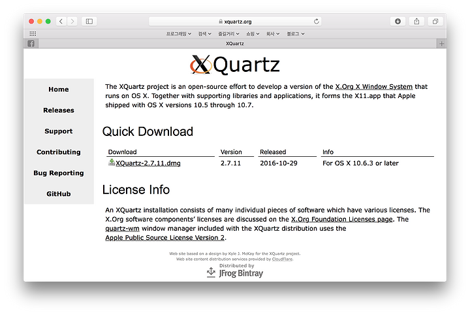Click the Download column header

(122, 152)
